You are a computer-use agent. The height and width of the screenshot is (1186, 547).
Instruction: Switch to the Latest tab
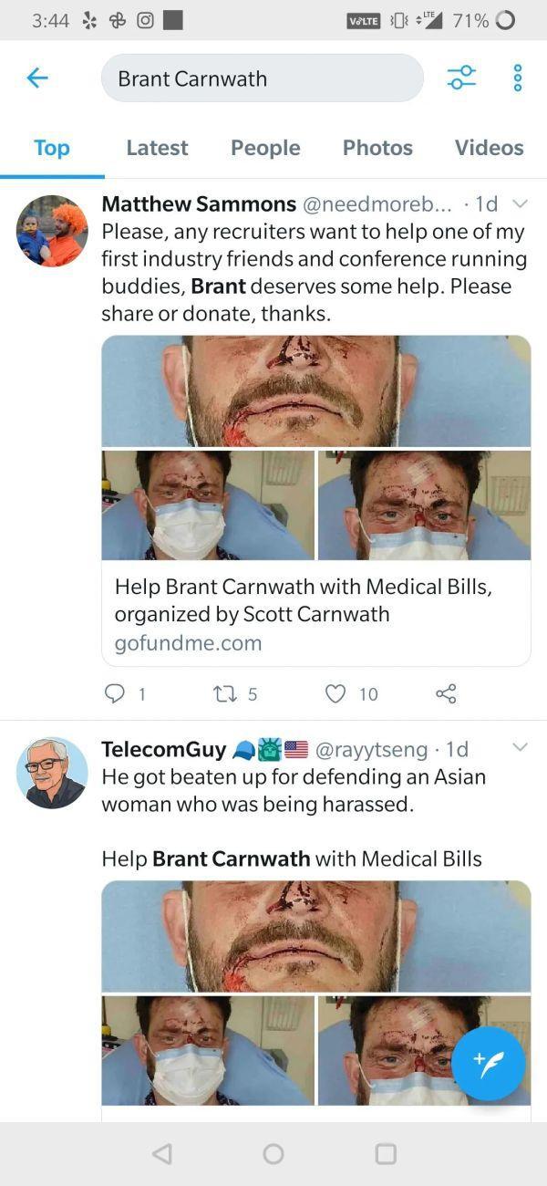tap(157, 148)
